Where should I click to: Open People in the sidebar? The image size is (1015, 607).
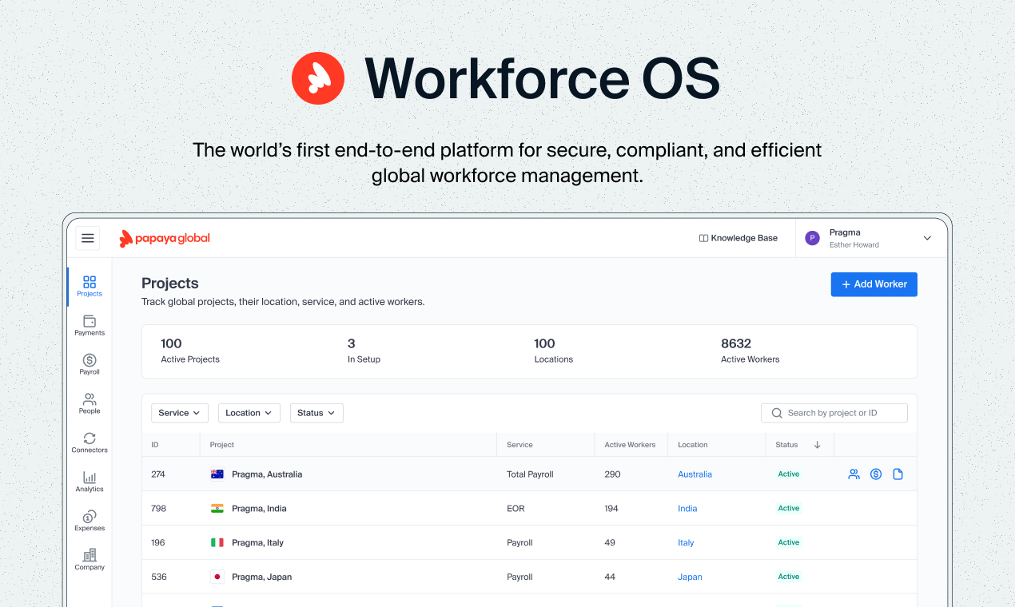pos(90,403)
